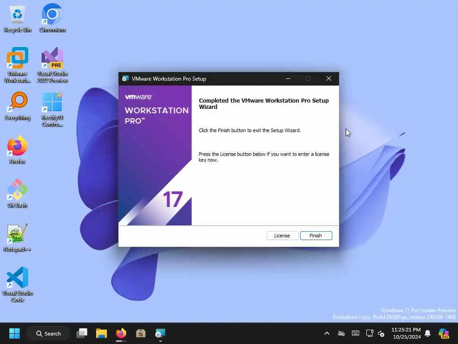Open the network status tray icon

point(369,333)
